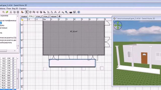The height and width of the screenshot is (90, 161).
Task: Switch to the этаж_2 level tab
Action: click(x=39, y=16)
